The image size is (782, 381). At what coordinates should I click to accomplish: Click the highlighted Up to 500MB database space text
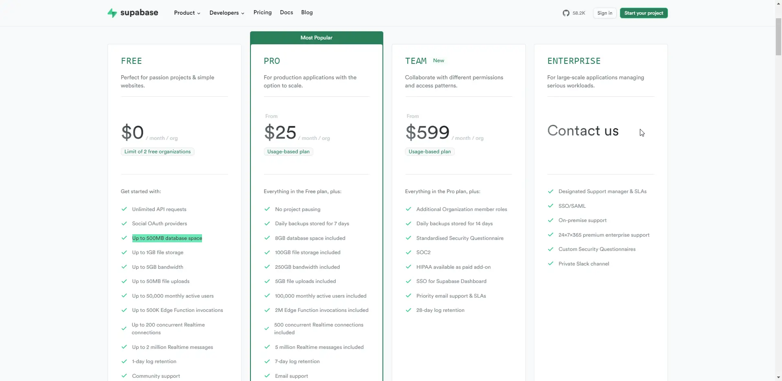(167, 238)
